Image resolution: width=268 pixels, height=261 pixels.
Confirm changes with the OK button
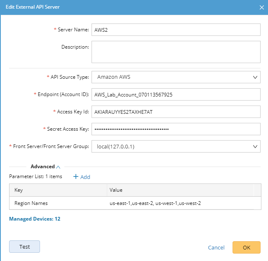[x=247, y=247]
